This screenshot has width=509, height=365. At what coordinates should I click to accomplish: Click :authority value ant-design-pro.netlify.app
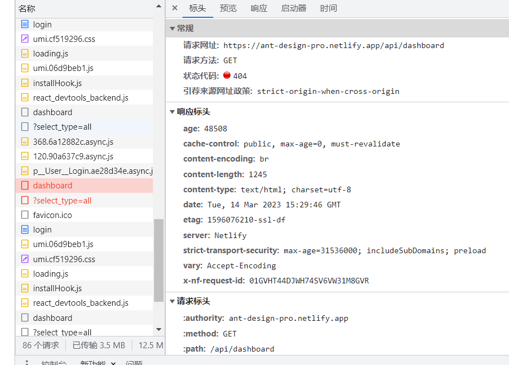click(288, 318)
